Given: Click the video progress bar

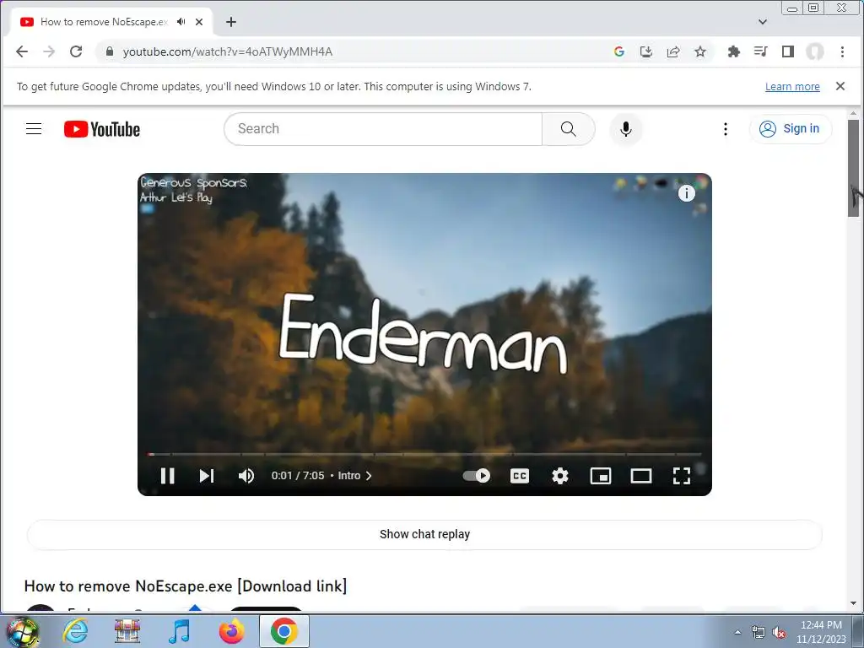Looking at the screenshot, I should pos(425,454).
